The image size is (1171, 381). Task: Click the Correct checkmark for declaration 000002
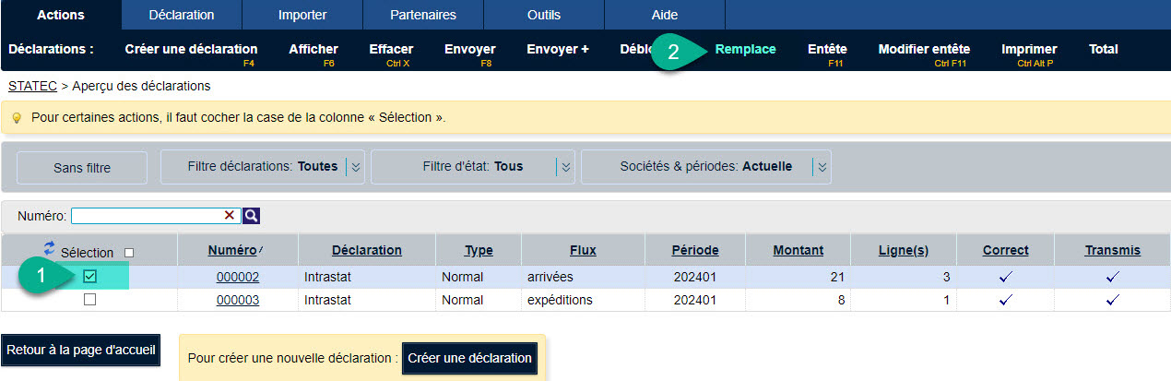pos(1005,276)
